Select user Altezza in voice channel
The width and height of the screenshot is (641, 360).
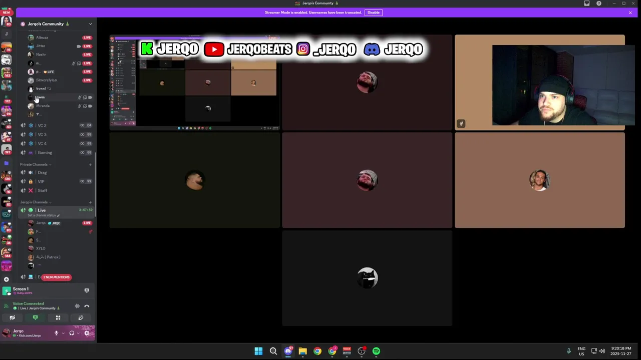(42, 37)
